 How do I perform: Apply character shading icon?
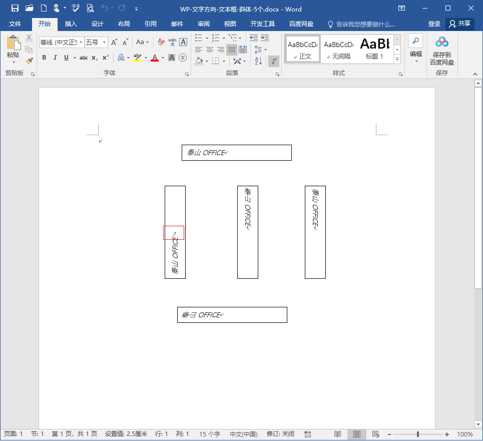(x=172, y=58)
